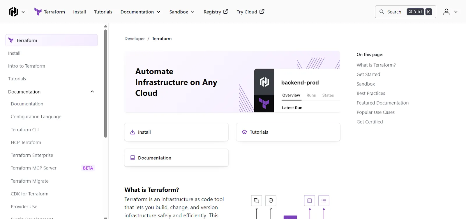Jump to Popular Use Cases section
The width and height of the screenshot is (466, 219).
[x=375, y=112]
